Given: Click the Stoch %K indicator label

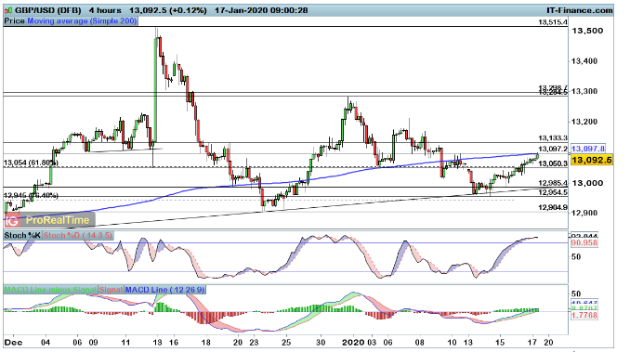Looking at the screenshot, I should [22, 235].
